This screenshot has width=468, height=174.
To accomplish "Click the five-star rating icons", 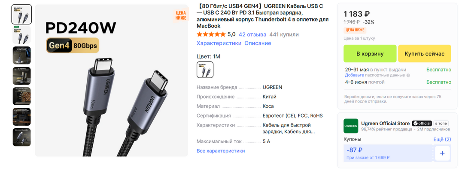I will 211,35.
